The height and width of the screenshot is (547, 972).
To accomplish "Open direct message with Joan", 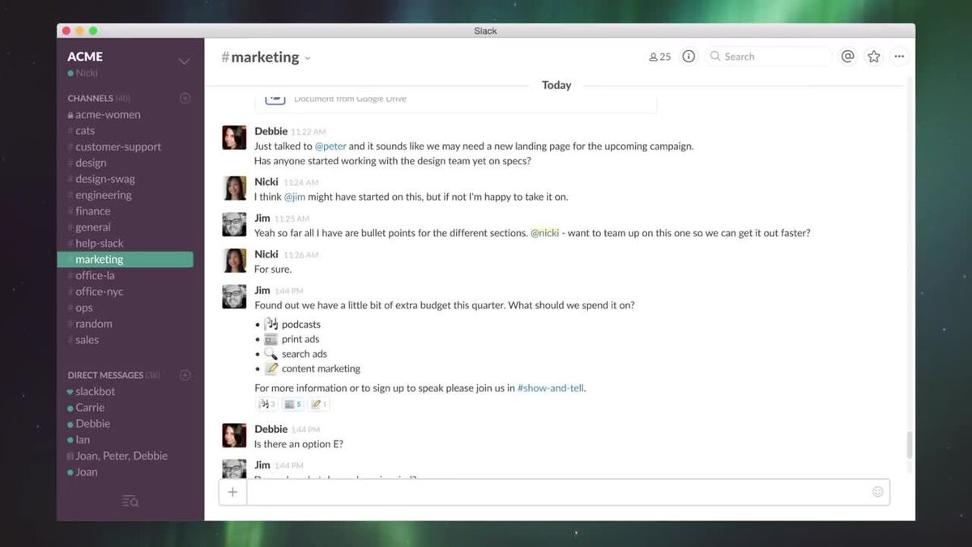I will click(87, 473).
